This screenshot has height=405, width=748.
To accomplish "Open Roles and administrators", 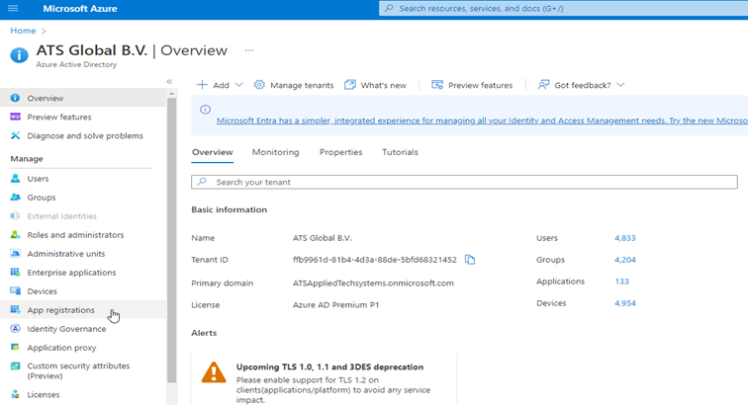I will (75, 235).
